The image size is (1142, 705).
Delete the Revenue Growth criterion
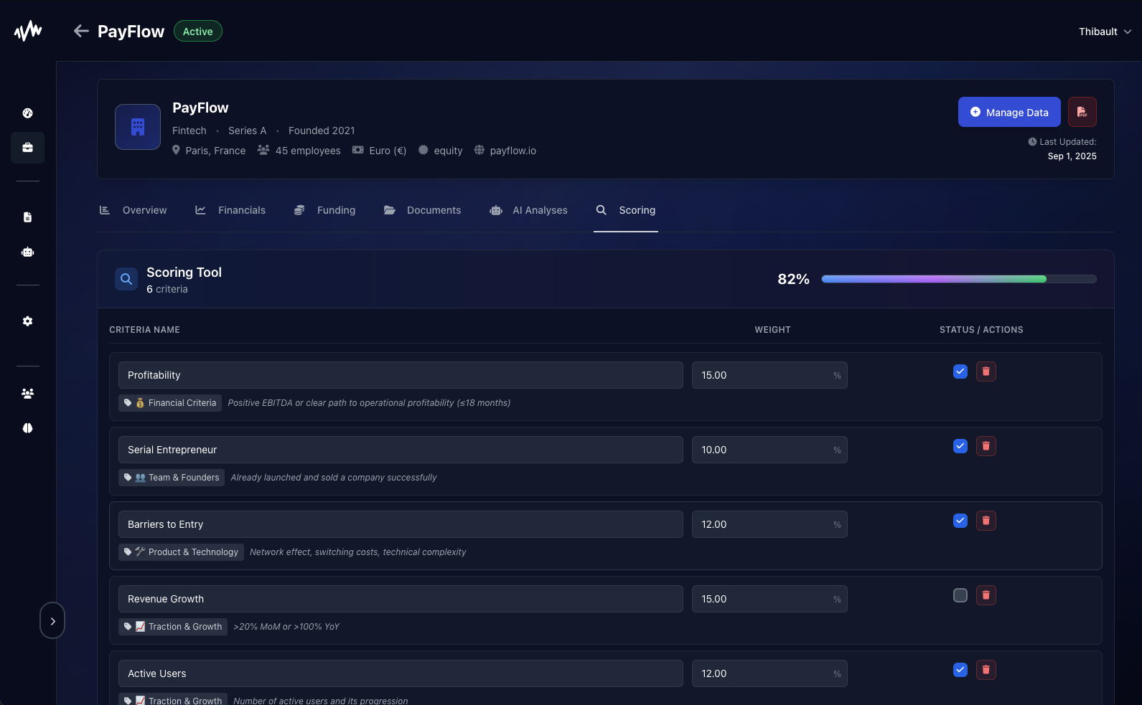coord(986,595)
